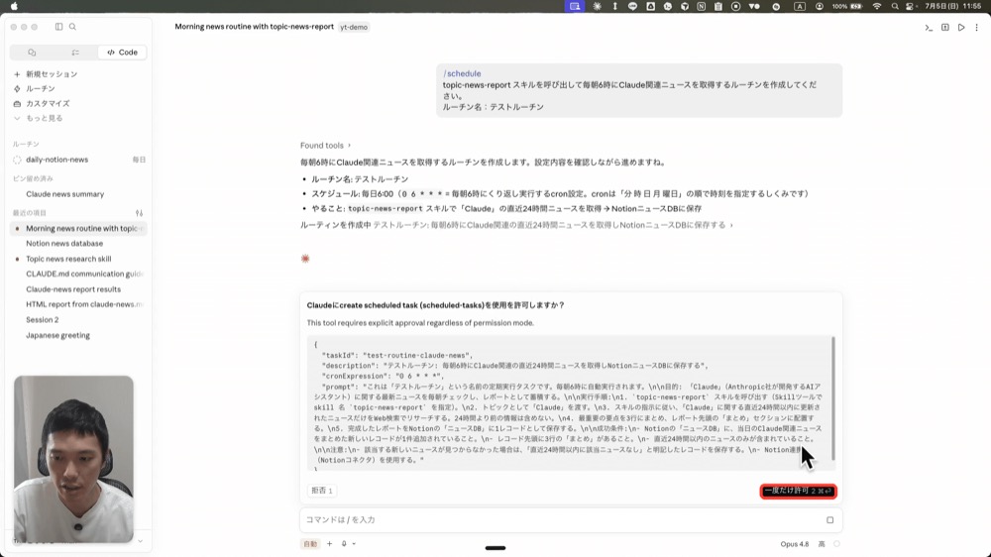Open Notion news database session
Viewport: 991px width, 557px height.
click(x=64, y=244)
